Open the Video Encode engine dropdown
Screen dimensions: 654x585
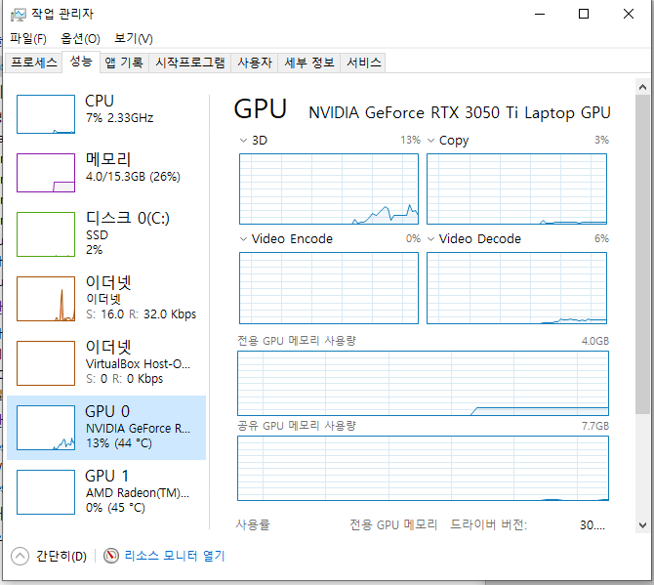coord(244,239)
